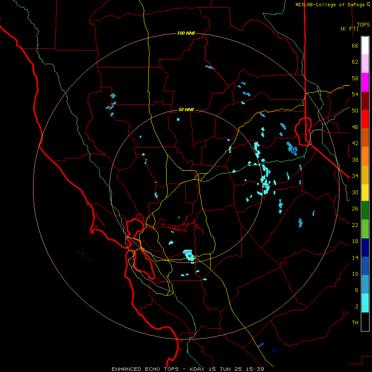Click the legend value "58"
Screen dimensions: 372x372
tap(355, 78)
